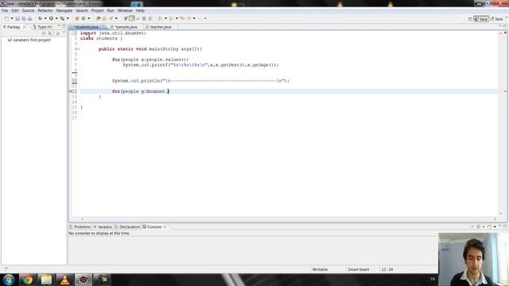The image size is (509, 286).
Task: Switch to the people.java editor tab
Action: [126, 27]
